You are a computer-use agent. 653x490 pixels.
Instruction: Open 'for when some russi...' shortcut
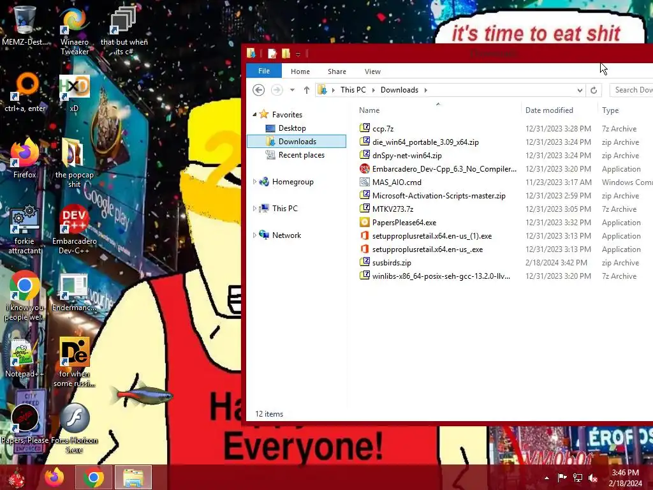coord(74,362)
